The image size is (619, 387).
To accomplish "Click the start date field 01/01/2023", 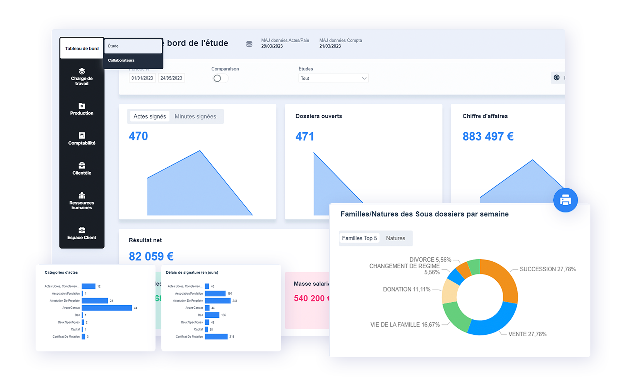I will (x=142, y=78).
